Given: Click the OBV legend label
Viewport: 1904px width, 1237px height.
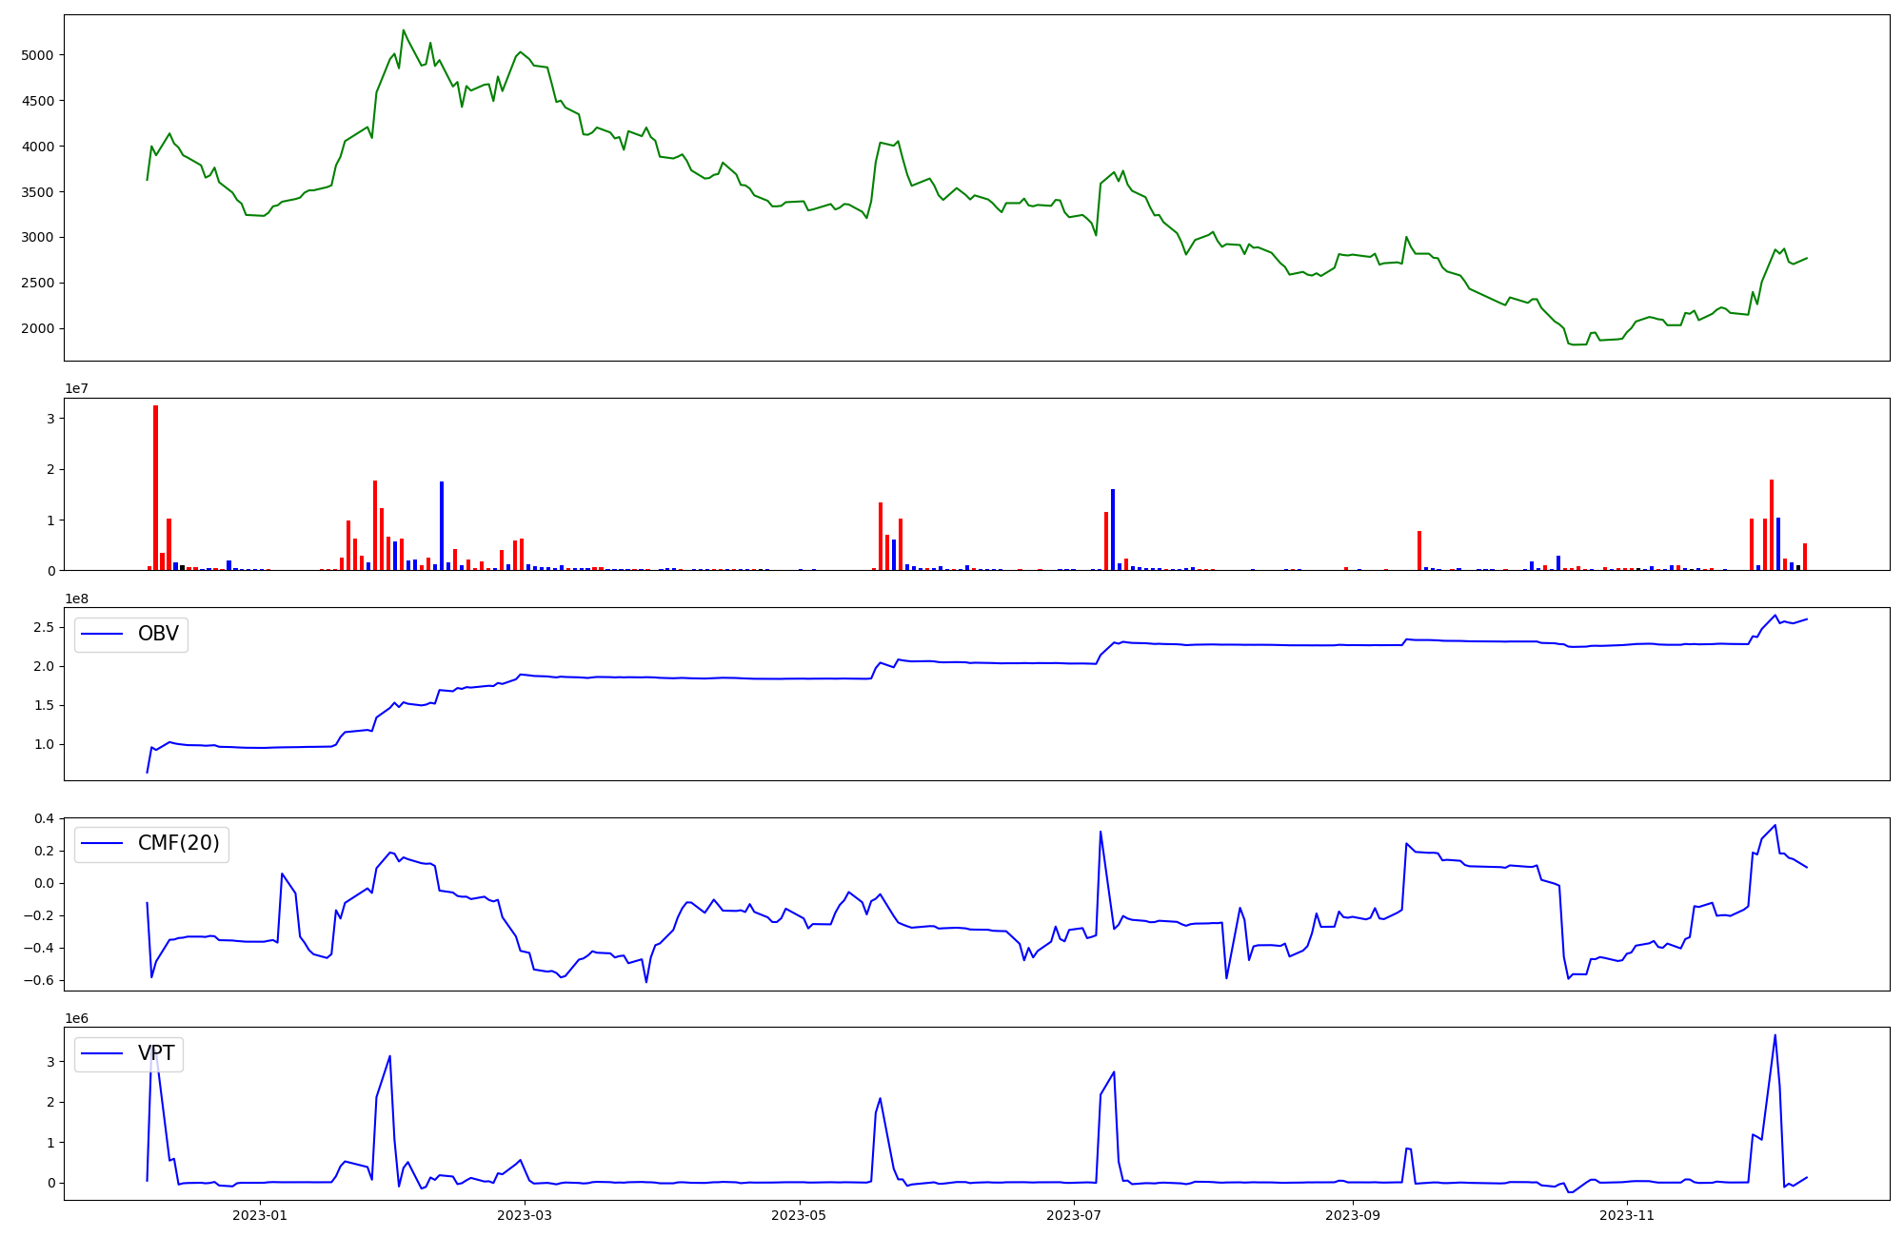Looking at the screenshot, I should pos(158,634).
